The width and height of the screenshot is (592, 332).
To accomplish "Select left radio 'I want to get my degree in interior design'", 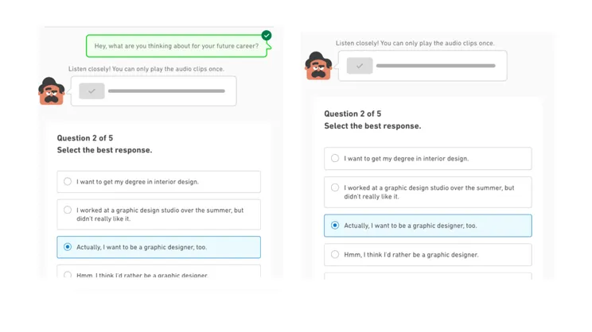I will coord(68,182).
